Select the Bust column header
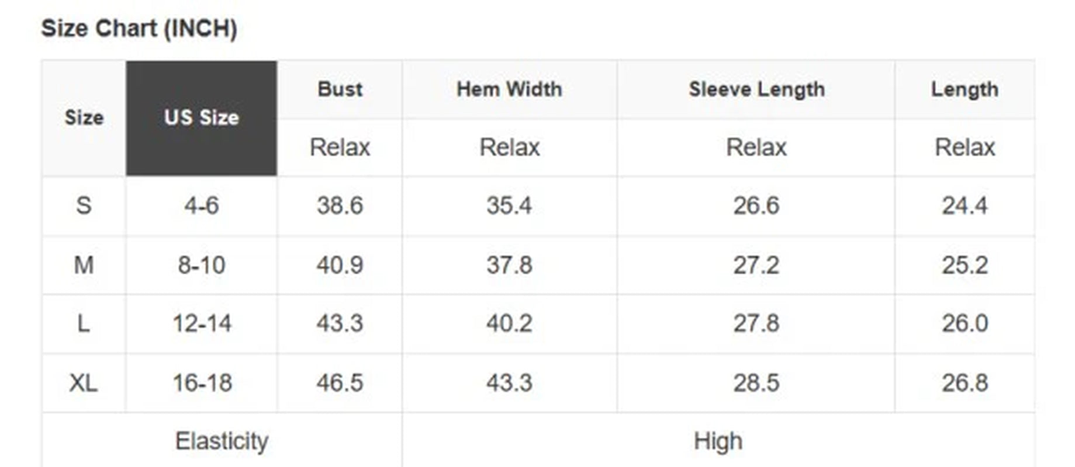The height and width of the screenshot is (467, 1075). pyautogui.click(x=340, y=89)
